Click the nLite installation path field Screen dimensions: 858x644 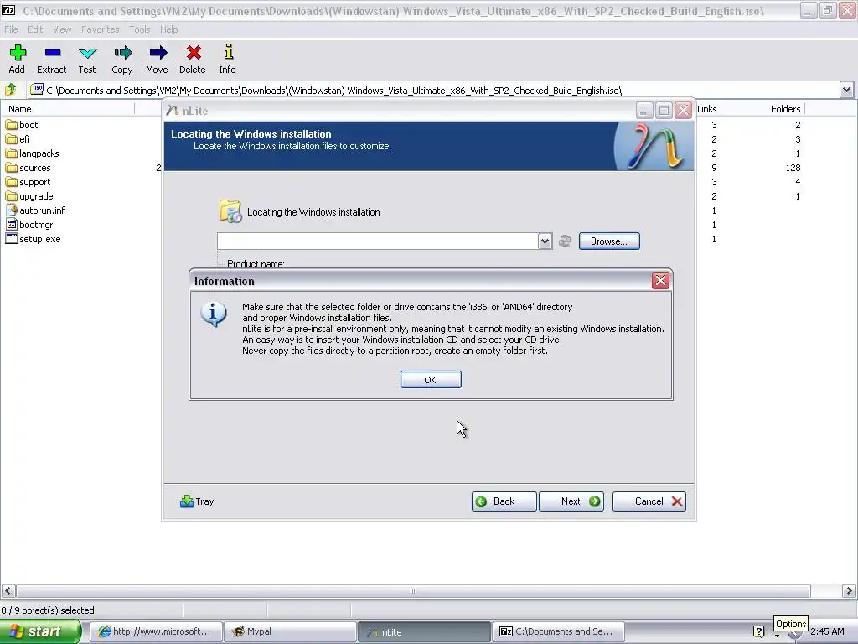click(x=378, y=241)
